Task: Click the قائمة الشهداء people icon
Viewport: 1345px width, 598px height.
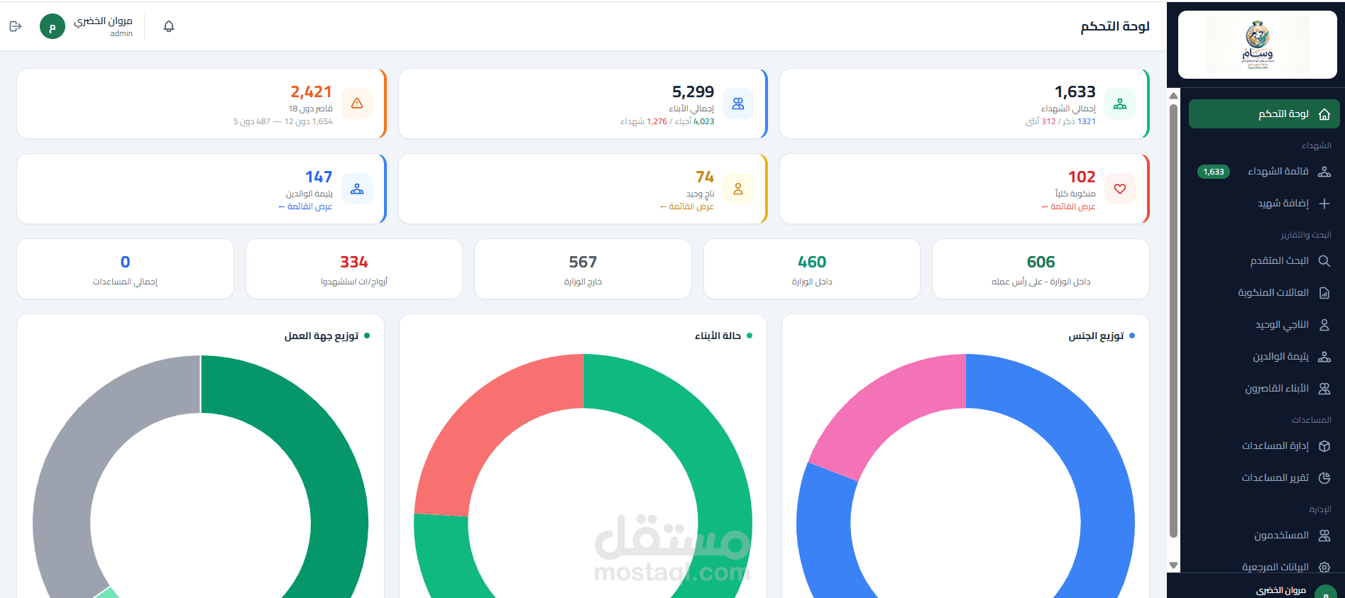Action: [1324, 172]
